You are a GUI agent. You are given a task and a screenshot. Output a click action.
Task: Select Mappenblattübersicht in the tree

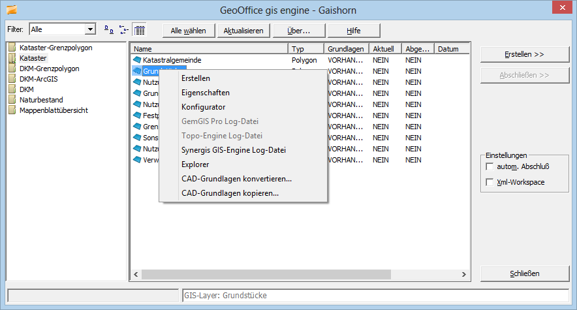(x=54, y=110)
